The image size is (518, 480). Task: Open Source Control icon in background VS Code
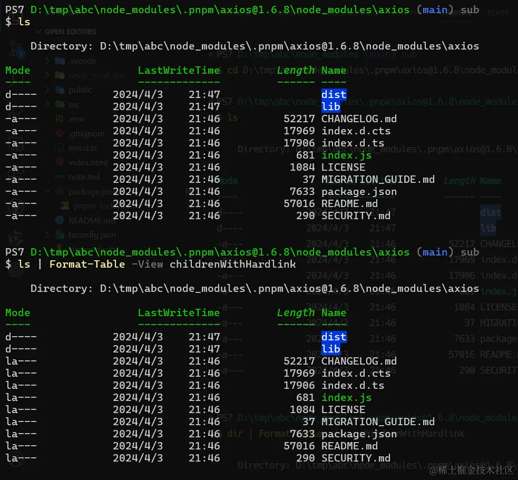(x=15, y=49)
